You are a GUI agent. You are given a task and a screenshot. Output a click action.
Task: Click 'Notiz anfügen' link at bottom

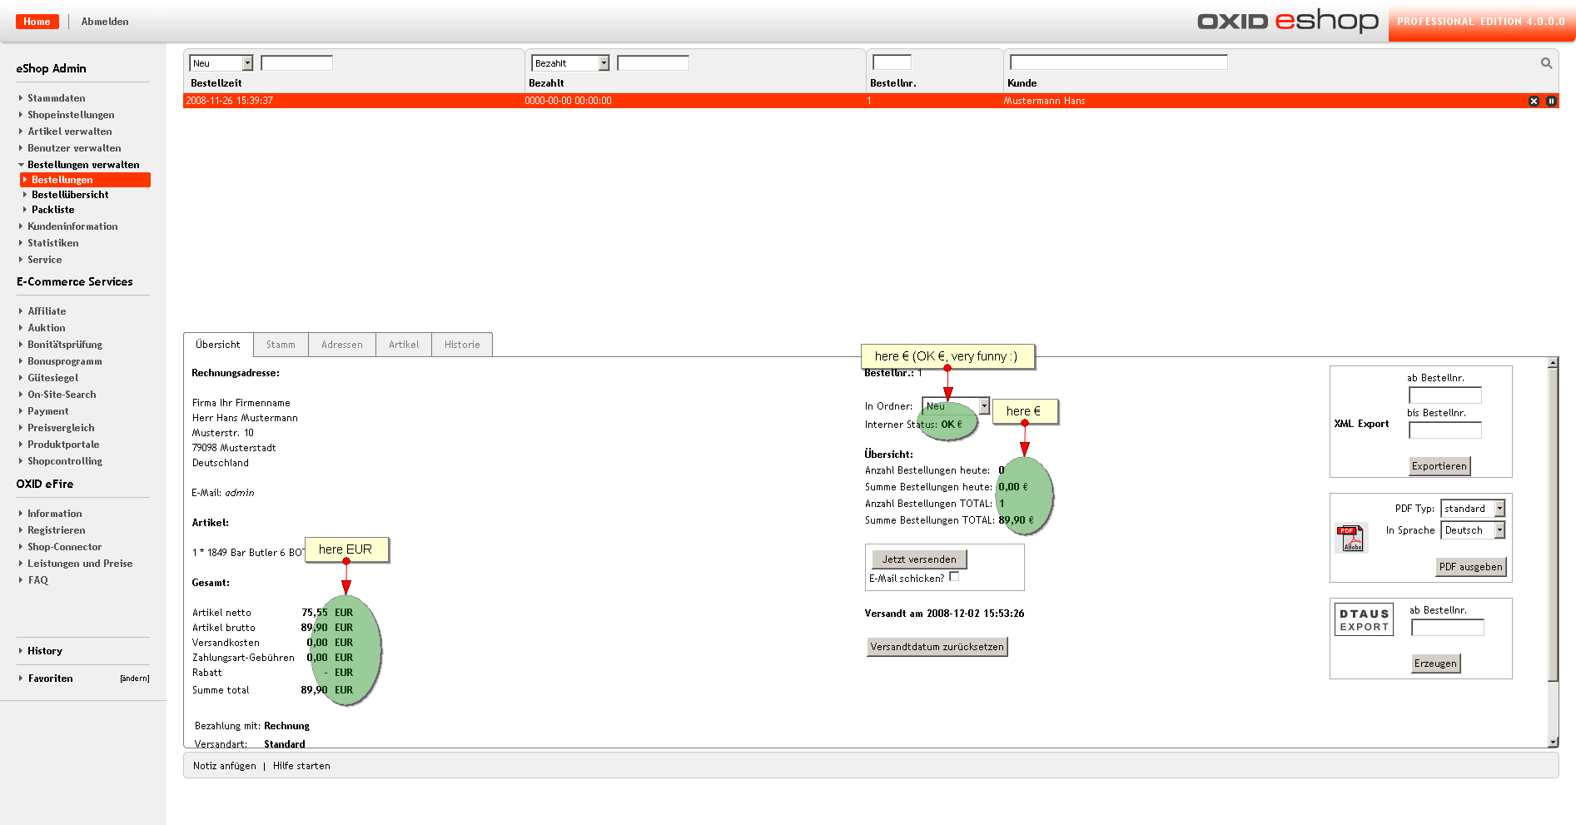pos(224,766)
